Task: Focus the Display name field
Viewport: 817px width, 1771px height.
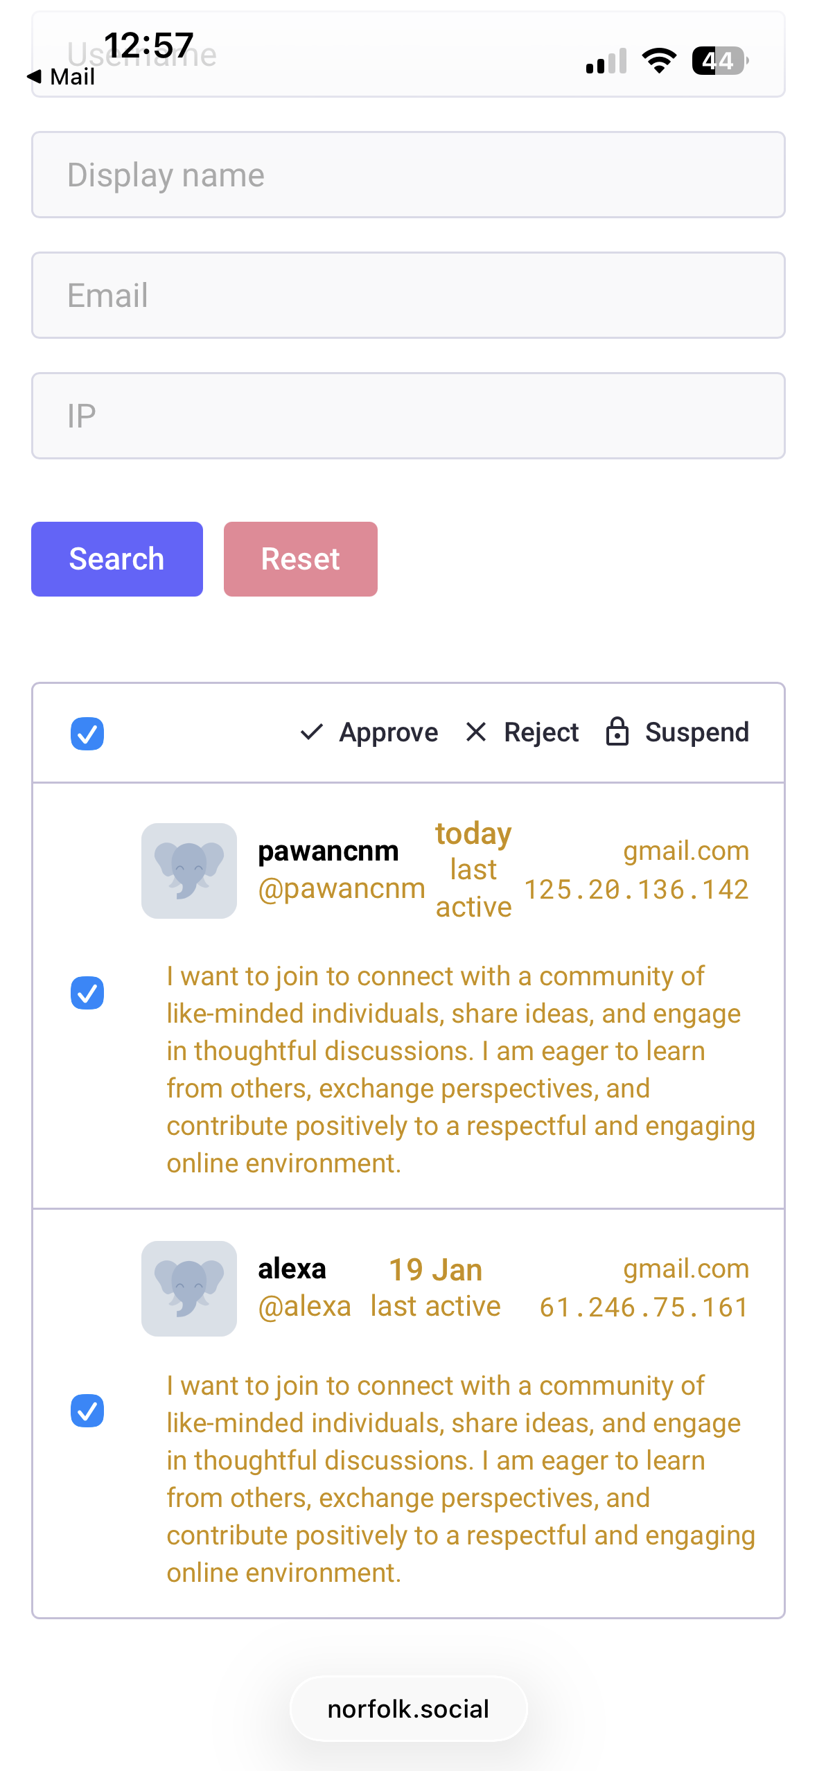Action: (408, 175)
